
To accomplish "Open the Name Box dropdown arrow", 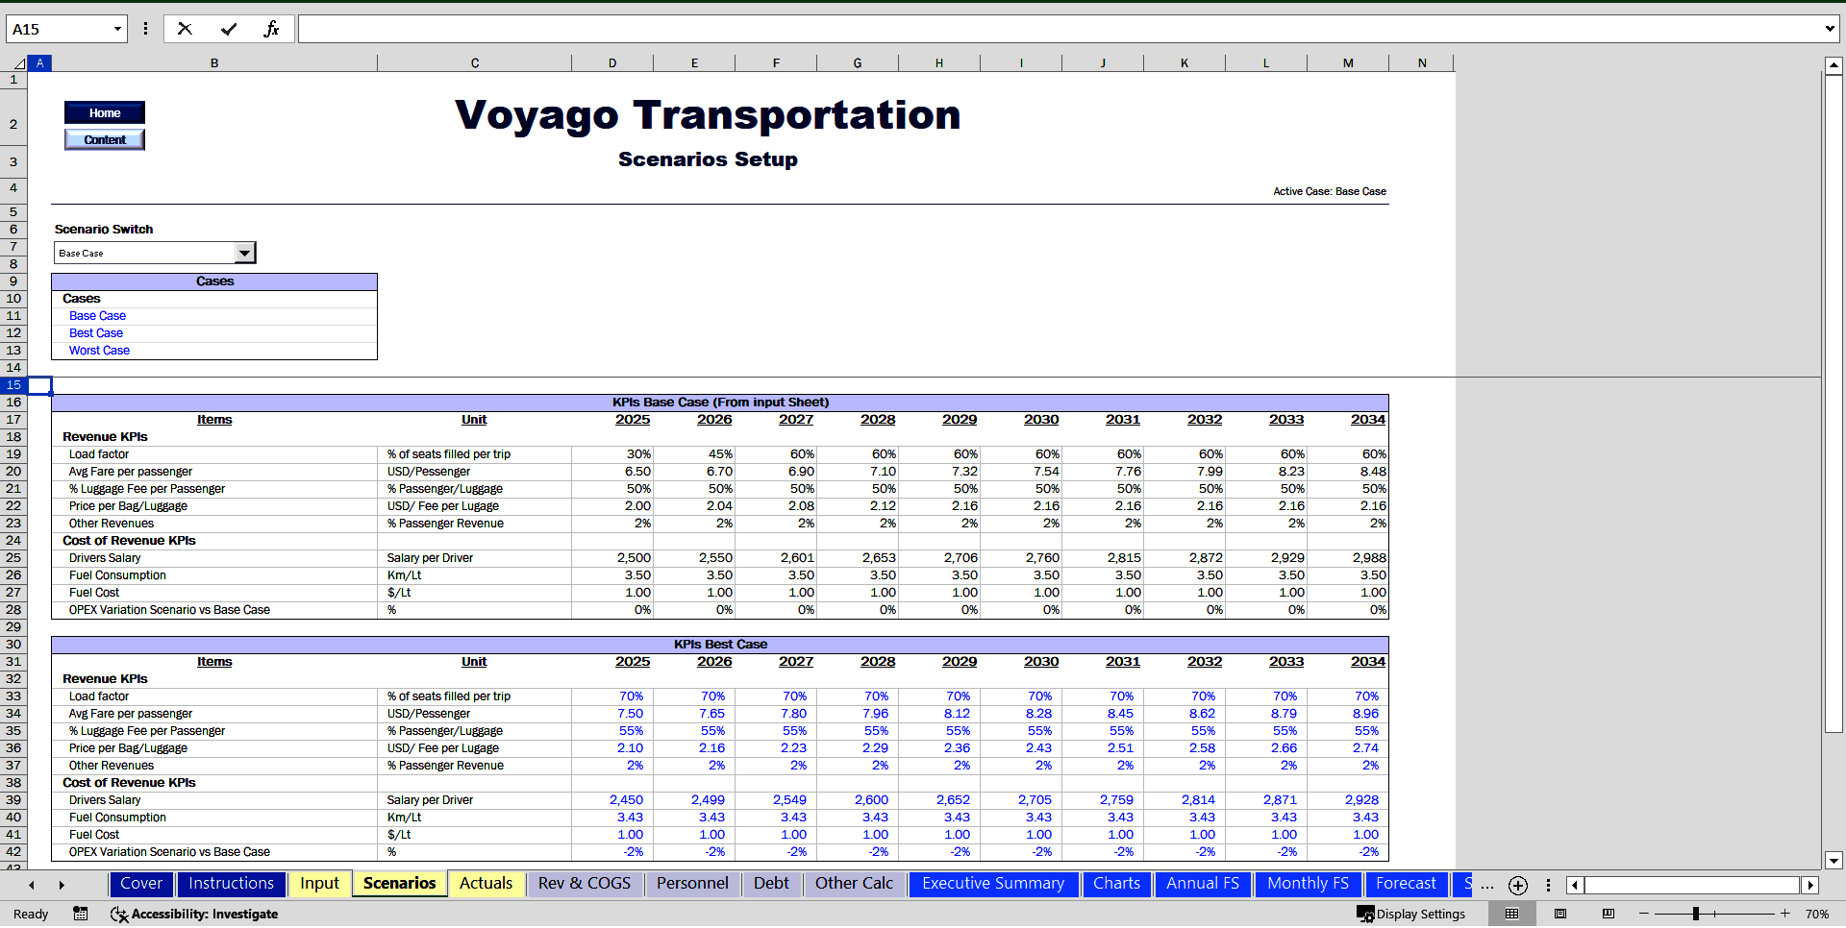I will [x=117, y=29].
